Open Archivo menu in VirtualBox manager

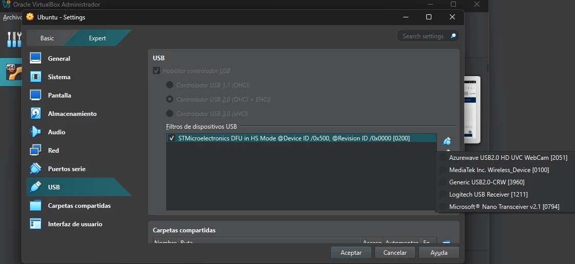12,17
